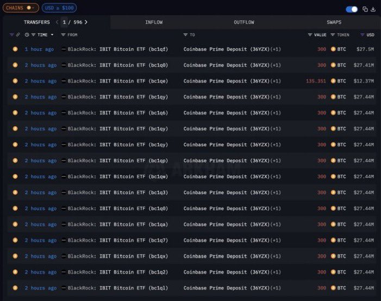This screenshot has height=301, width=381.
Task: Click the filter icon next to TO
Action: 185,35
